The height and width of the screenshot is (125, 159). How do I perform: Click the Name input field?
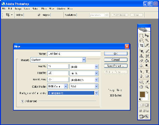pos(74,54)
